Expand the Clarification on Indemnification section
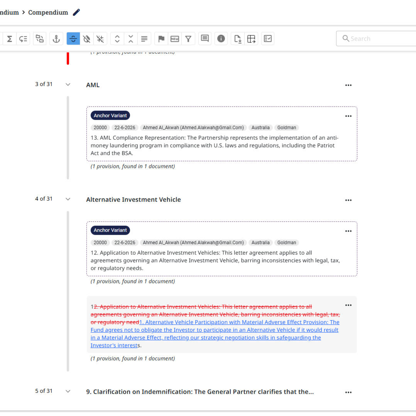The height and width of the screenshot is (416, 416). tap(68, 391)
